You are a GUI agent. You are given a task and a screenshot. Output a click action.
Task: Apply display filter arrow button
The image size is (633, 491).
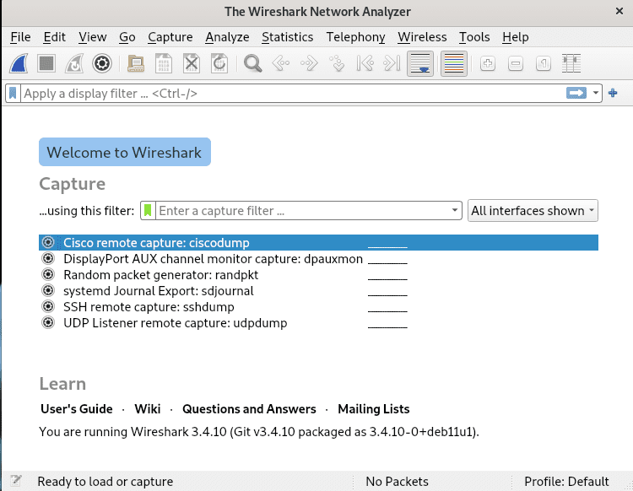pos(576,93)
